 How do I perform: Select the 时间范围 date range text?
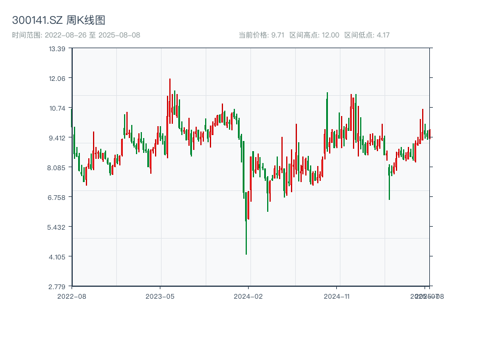[76, 35]
